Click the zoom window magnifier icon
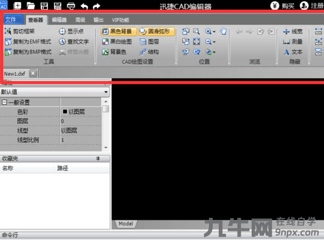The image size is (324, 240). point(197,31)
